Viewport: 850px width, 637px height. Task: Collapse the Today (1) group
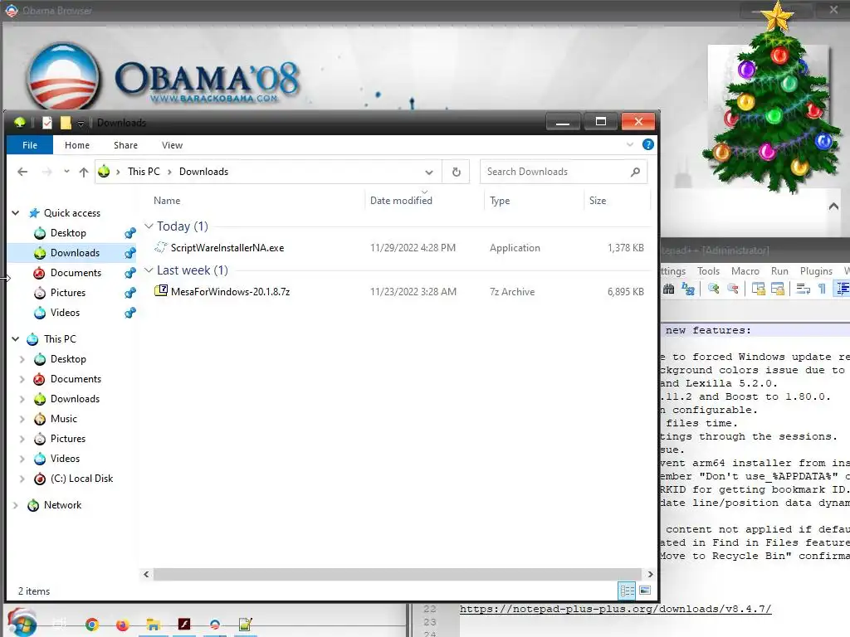[149, 226]
